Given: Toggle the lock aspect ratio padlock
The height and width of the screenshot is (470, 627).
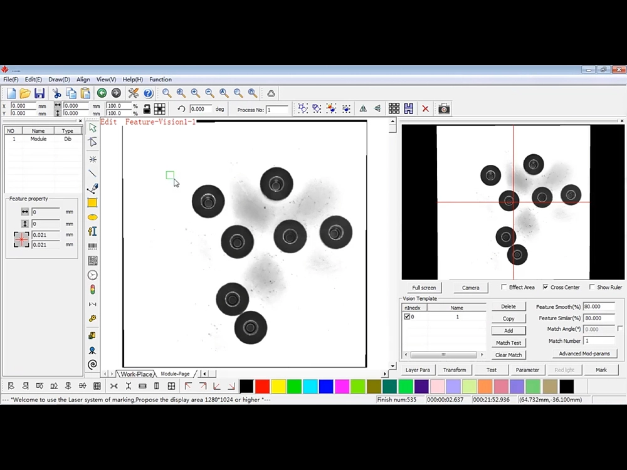Looking at the screenshot, I should tap(147, 109).
